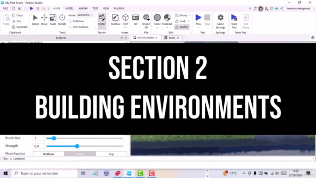Click Duplicate in Clipboard group
Screen dimensions: 316x178
point(20,27)
